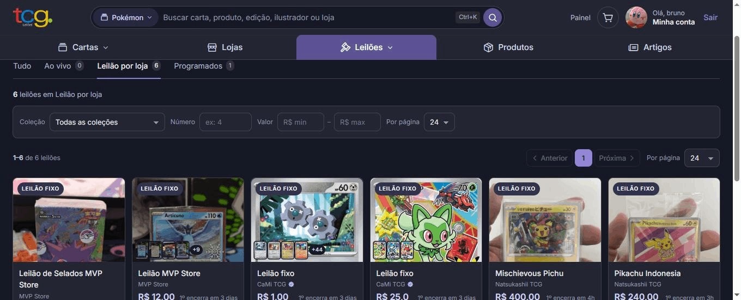Click the R$ min value field
Screen dimensions: 741x300
[301, 122]
